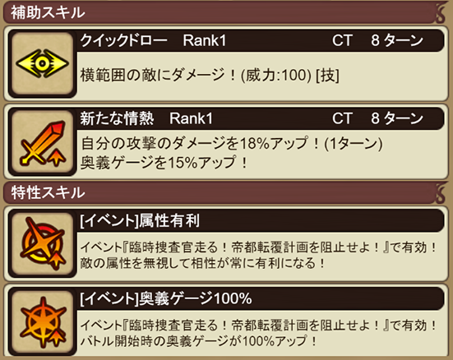Click the [イベント]属性有利 title bar
Image resolution: width=453 pixels, height=360 pixels.
260,221
